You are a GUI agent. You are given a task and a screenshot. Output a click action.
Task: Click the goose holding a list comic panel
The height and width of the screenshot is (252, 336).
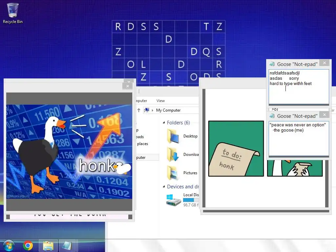(x=295, y=168)
